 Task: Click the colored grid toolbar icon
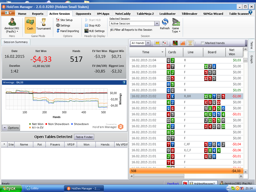tap(175, 43)
